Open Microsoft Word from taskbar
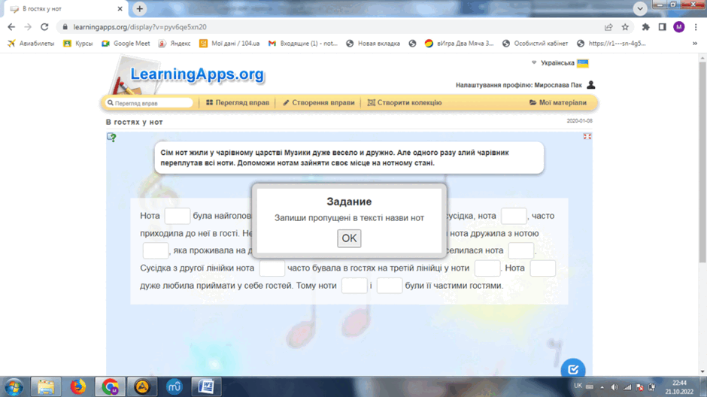 point(206,387)
